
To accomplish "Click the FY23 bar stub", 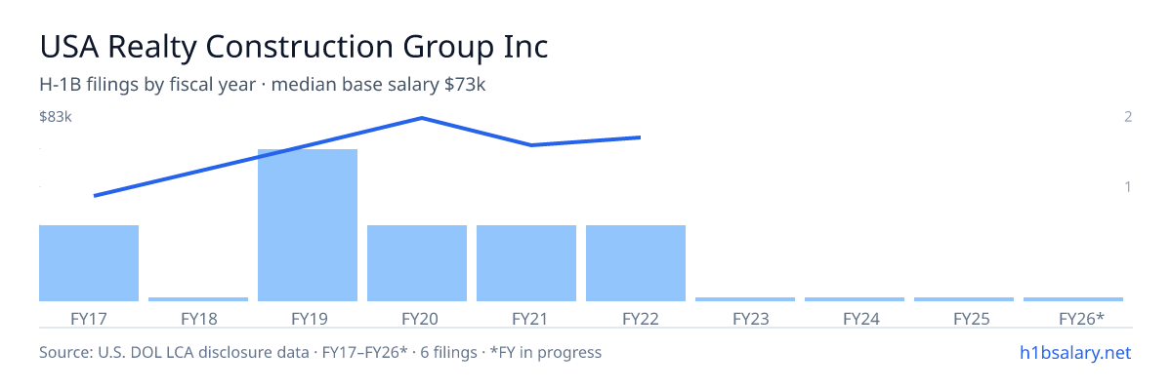I will point(745,299).
